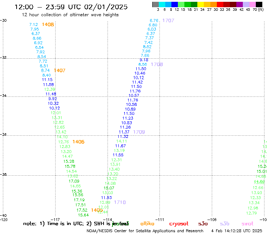Click the wave height value 7.12
This screenshot has height=234, width=267.
pos(34,24)
